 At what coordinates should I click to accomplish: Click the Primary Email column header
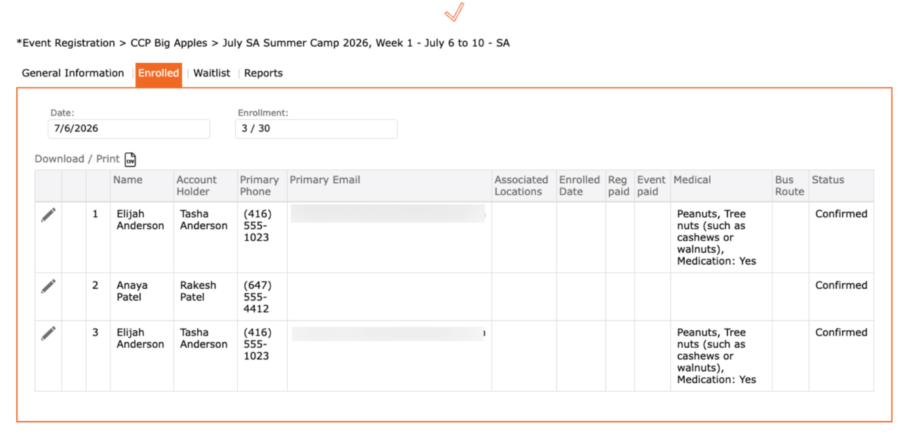(325, 180)
